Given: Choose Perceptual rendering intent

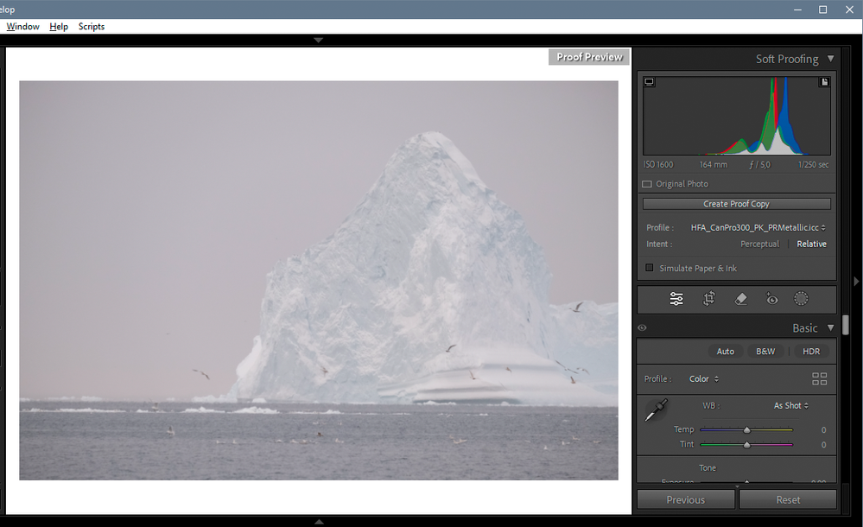Looking at the screenshot, I should pos(759,244).
